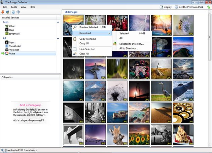Click the eraser icon beside Clear All
The image size is (212, 153).
pyautogui.click(x=75, y=54)
